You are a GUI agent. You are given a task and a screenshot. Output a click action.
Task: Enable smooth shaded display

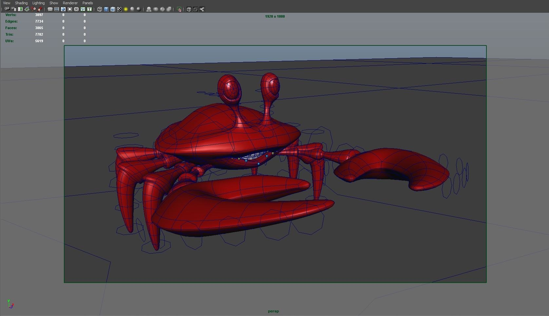point(106,9)
